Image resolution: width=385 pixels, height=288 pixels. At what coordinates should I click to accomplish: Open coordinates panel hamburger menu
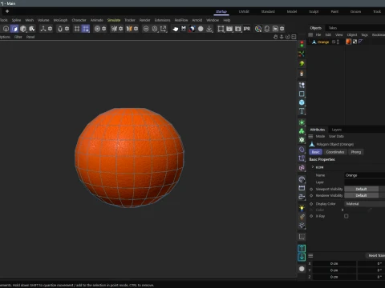pyautogui.click(x=310, y=256)
